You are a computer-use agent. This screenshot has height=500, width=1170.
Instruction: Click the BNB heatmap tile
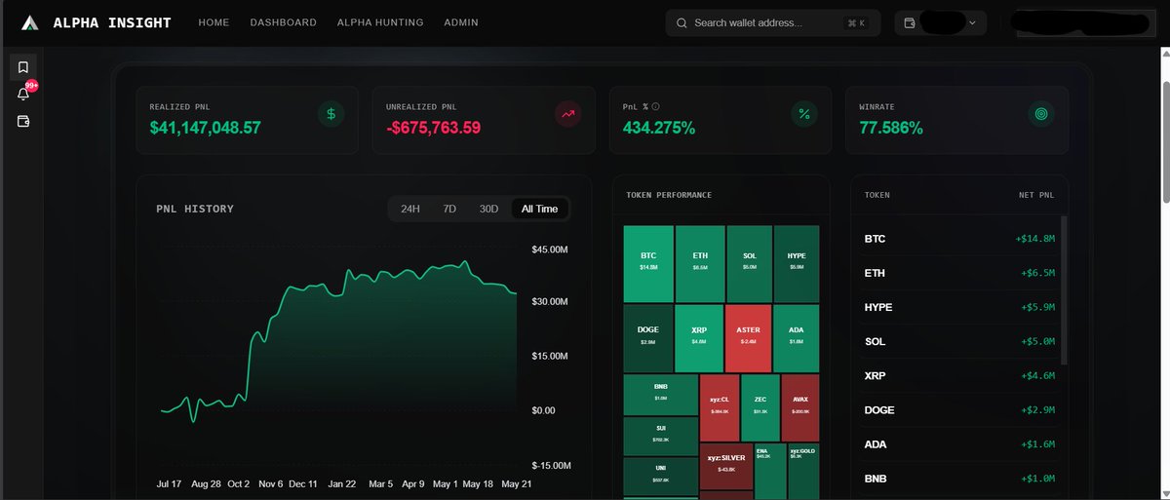pyautogui.click(x=661, y=394)
